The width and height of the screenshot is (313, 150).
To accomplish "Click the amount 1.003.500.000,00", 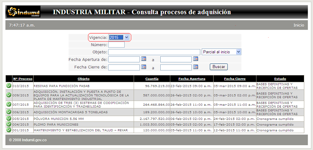I will 155,124.
